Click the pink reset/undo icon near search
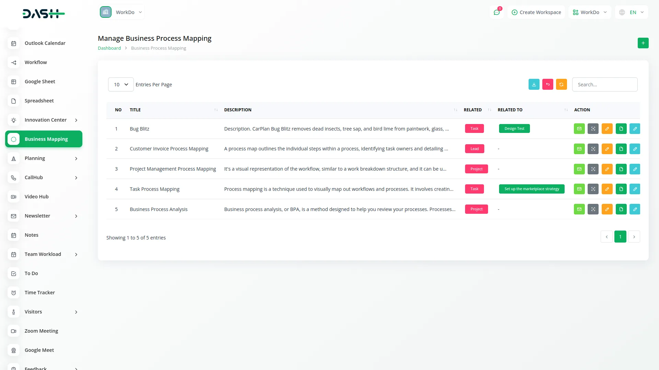The height and width of the screenshot is (370, 659). 547,84
